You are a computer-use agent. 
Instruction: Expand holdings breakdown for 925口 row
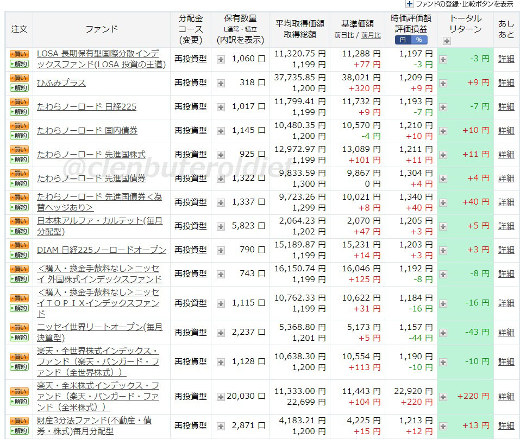[221, 155]
